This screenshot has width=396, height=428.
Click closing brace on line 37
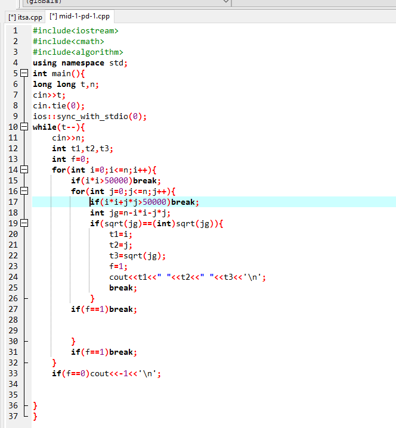coord(35,417)
